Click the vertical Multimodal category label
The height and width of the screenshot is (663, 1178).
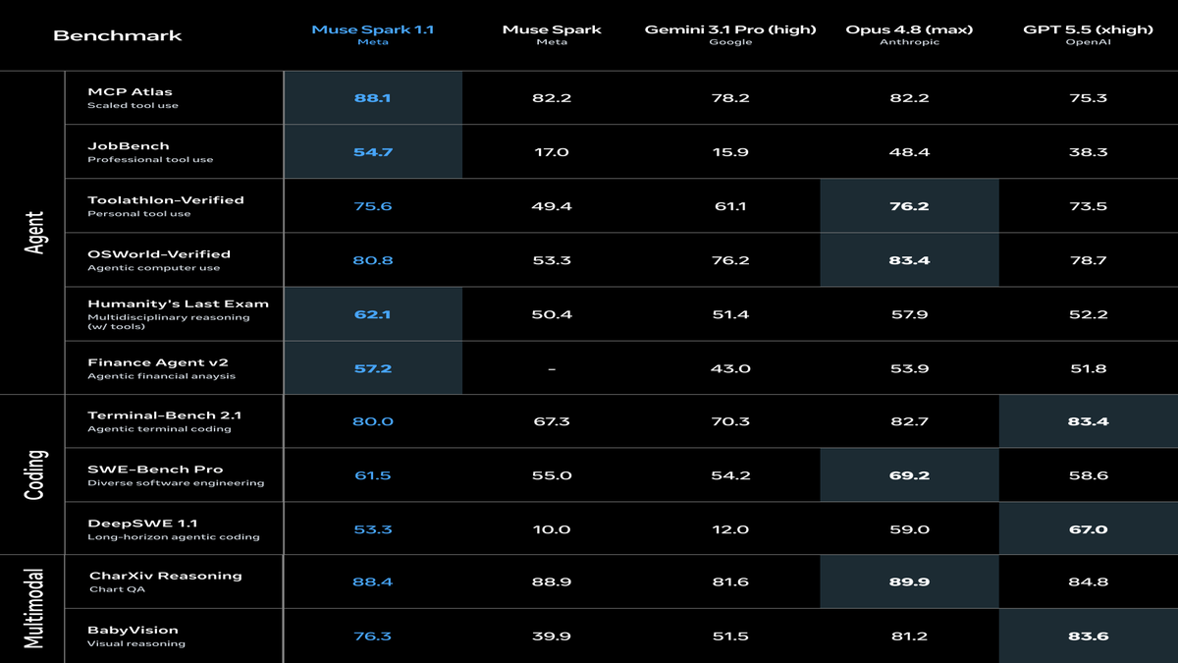(x=34, y=607)
